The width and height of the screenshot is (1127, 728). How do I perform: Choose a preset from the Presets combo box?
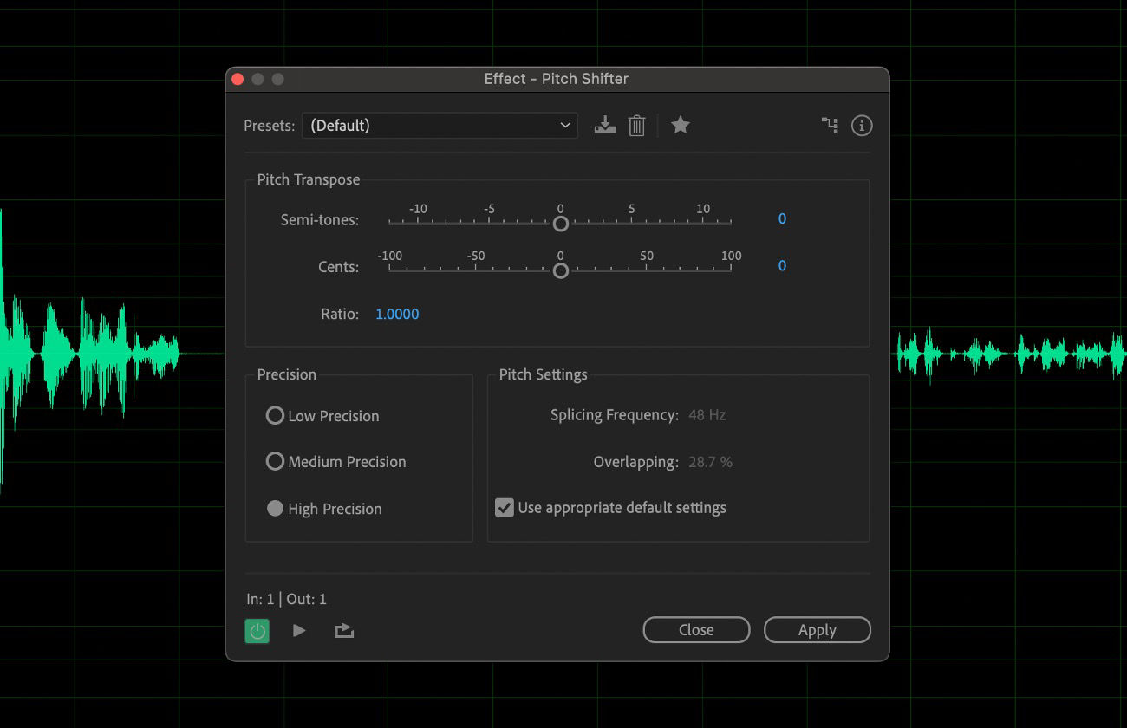440,125
